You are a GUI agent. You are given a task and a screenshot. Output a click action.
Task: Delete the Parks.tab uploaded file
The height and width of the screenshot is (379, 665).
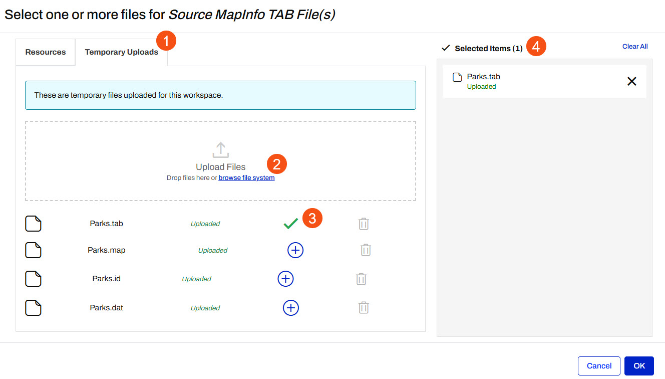(364, 224)
